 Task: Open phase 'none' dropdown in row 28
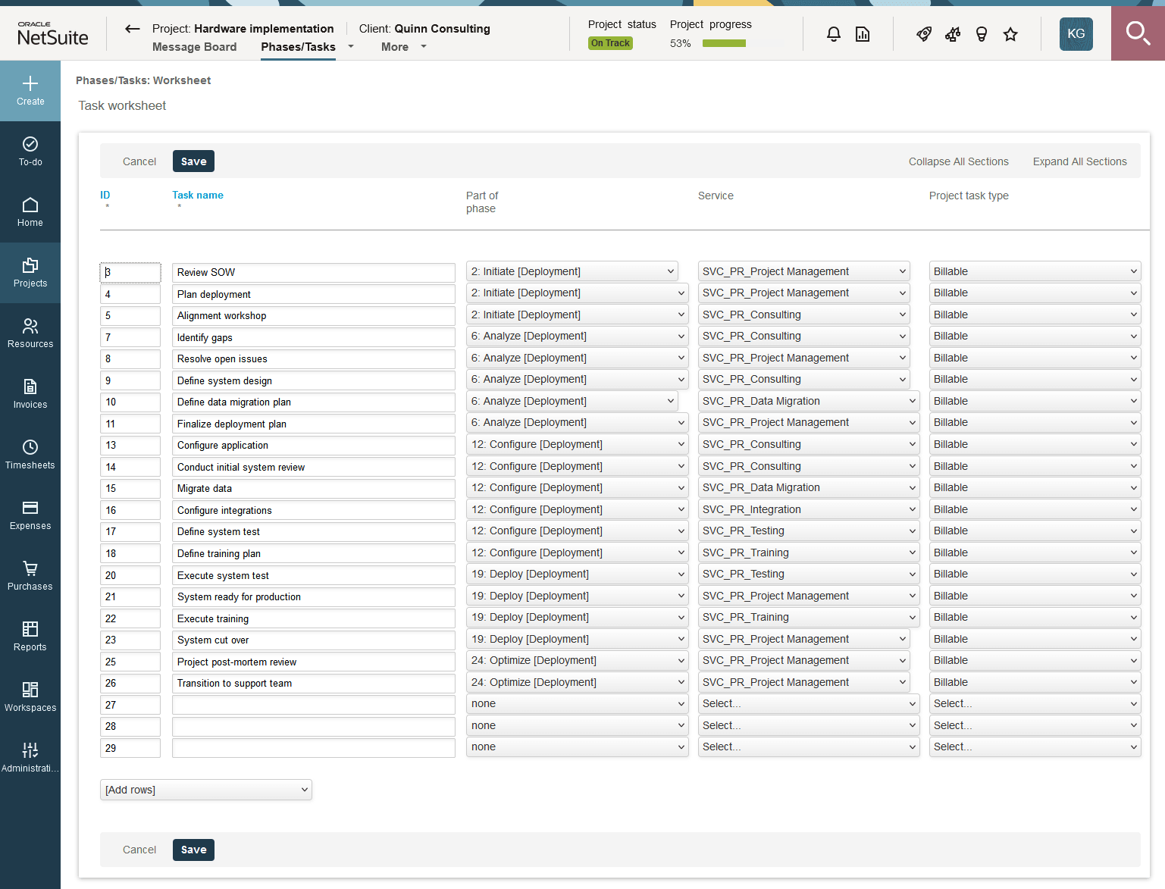(x=578, y=725)
